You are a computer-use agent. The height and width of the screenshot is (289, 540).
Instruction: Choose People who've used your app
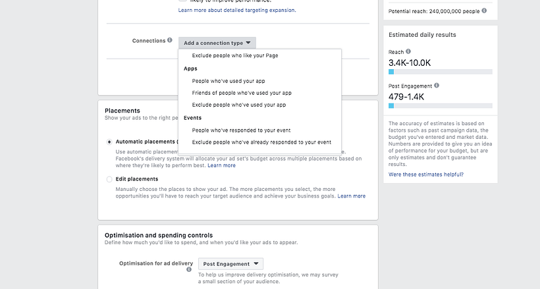pyautogui.click(x=229, y=81)
